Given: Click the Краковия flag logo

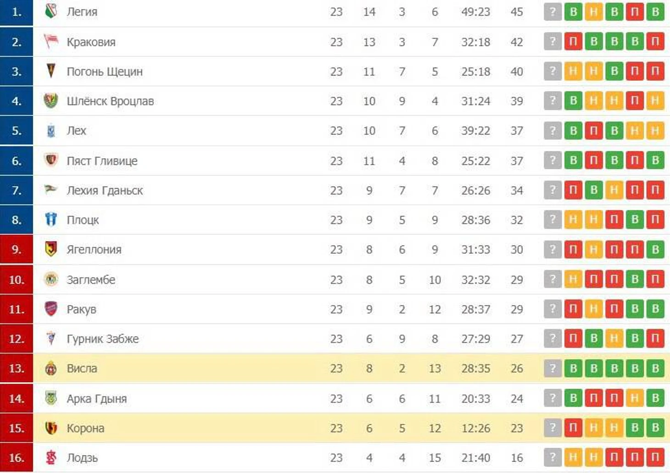Looking at the screenshot, I should point(51,41).
